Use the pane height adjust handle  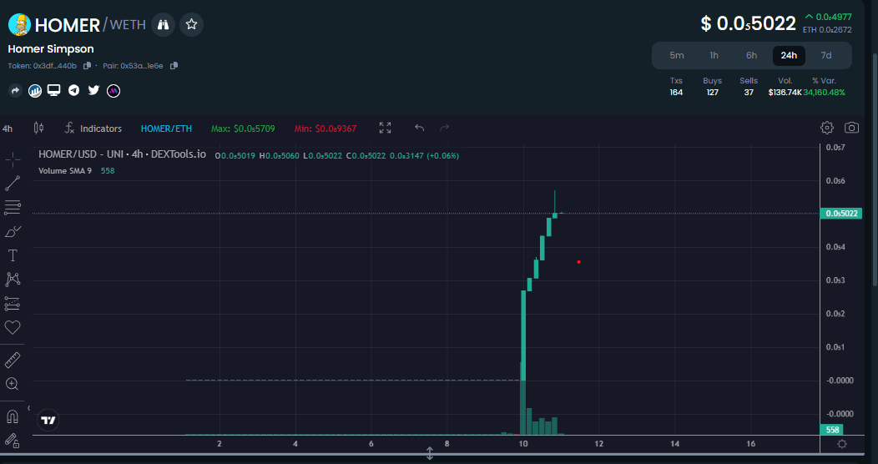point(430,453)
